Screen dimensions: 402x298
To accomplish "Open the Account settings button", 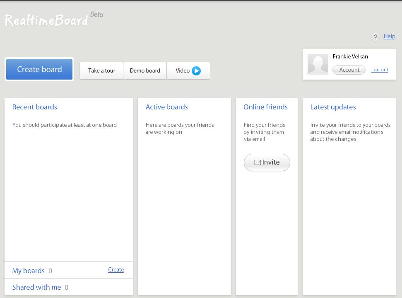I will tap(349, 70).
